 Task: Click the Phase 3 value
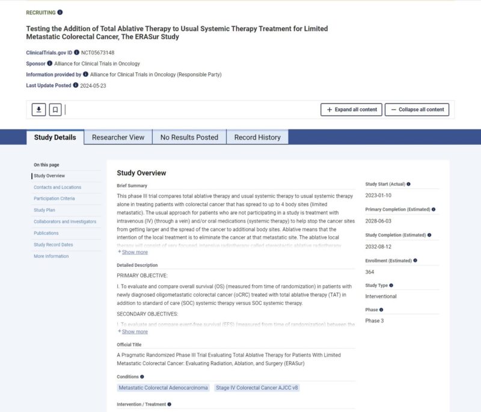coord(374,321)
